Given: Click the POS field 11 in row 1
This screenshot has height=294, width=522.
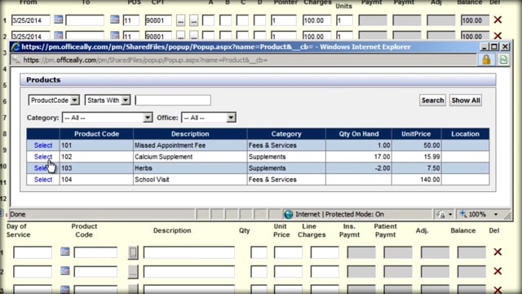Looking at the screenshot, I should click(x=131, y=20).
